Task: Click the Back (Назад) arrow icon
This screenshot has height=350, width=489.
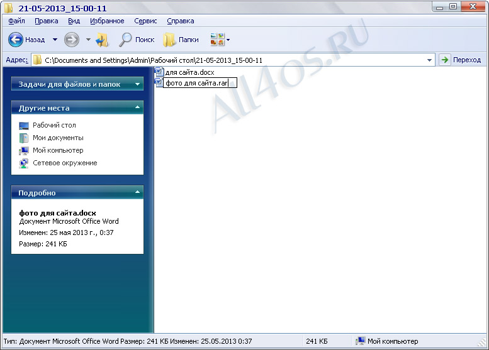Action: (16, 40)
